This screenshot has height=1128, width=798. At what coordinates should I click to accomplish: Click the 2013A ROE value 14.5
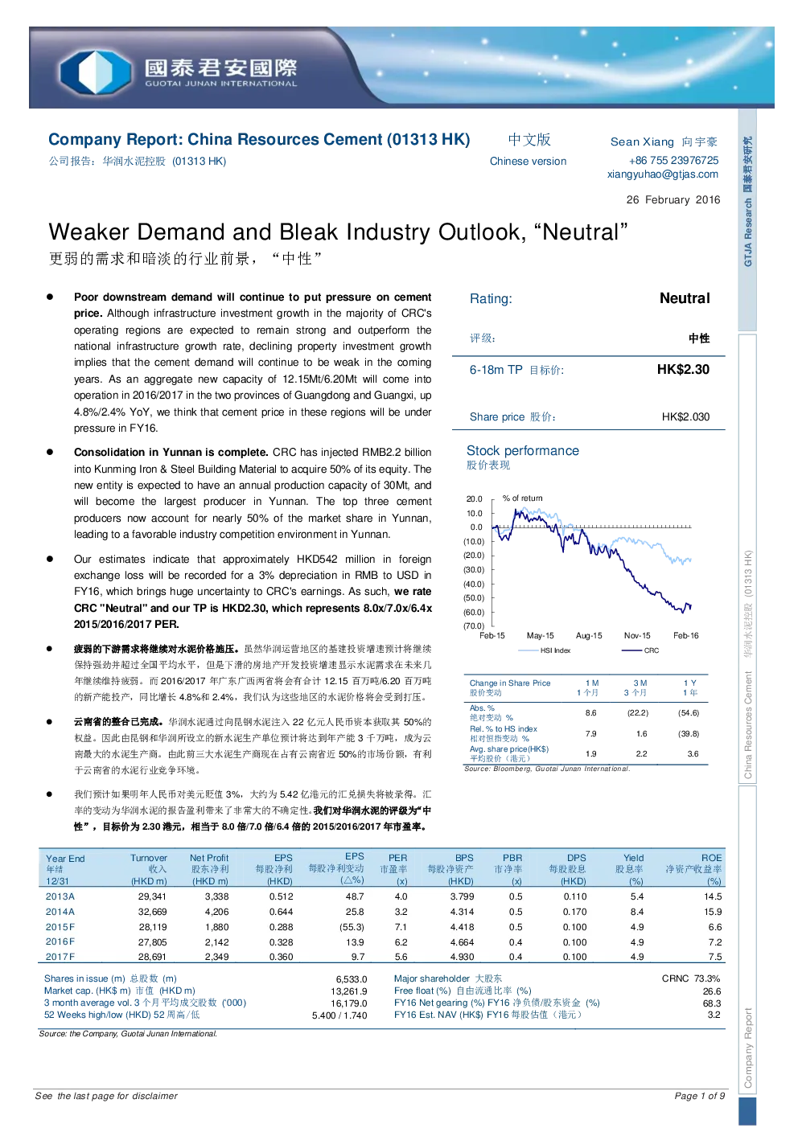click(x=713, y=896)
